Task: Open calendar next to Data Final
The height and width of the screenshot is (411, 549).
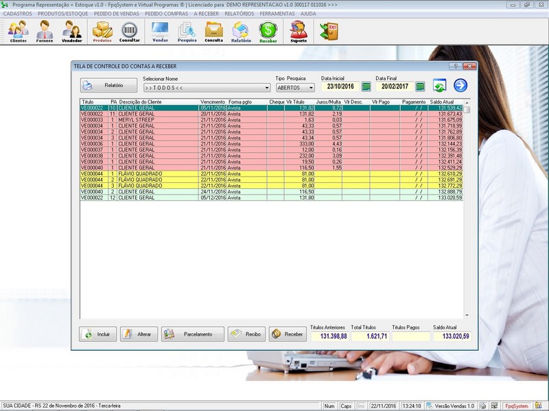Action: pyautogui.click(x=420, y=87)
